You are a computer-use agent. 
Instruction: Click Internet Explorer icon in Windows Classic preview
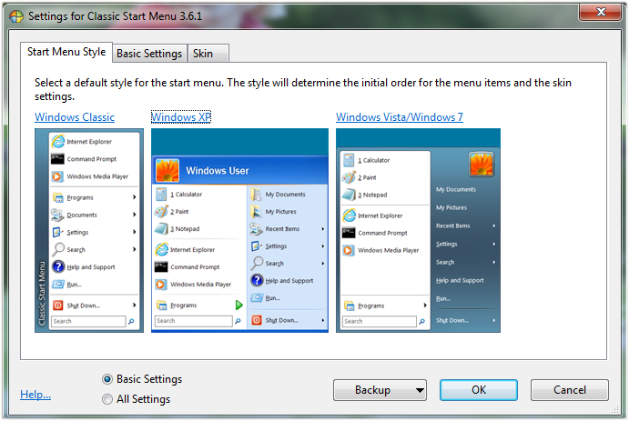[58, 142]
